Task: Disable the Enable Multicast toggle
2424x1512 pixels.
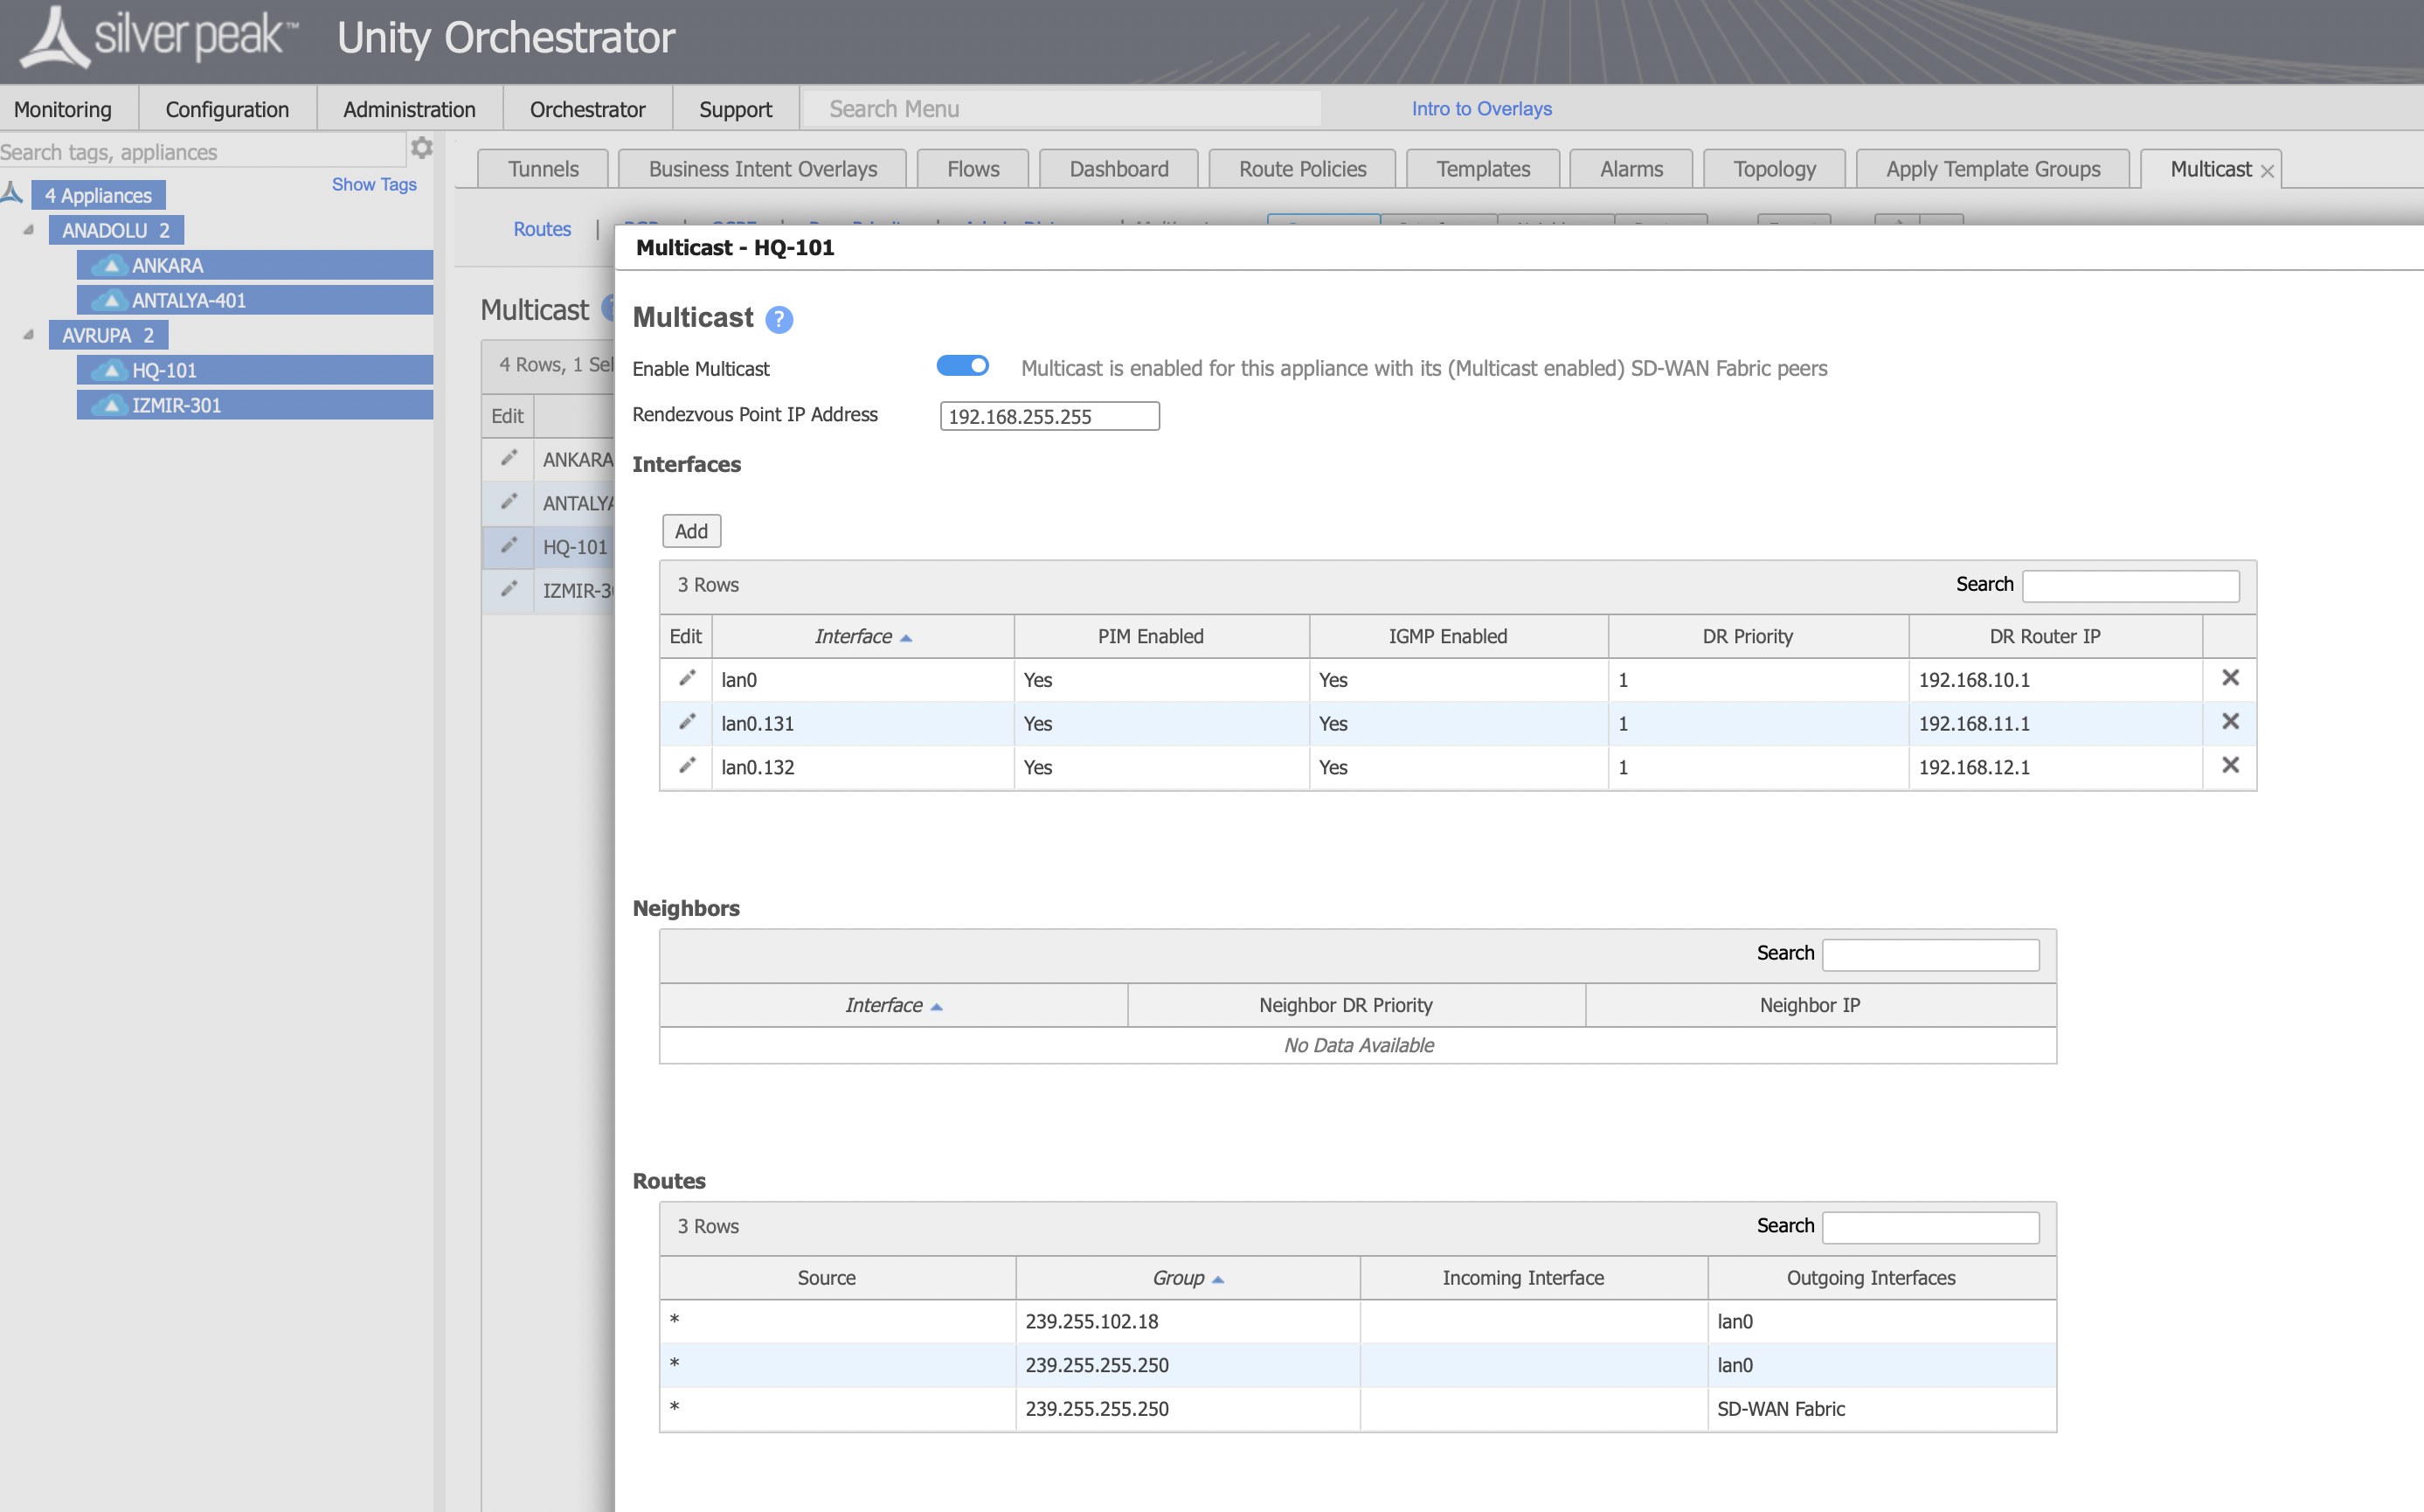Action: click(x=963, y=365)
